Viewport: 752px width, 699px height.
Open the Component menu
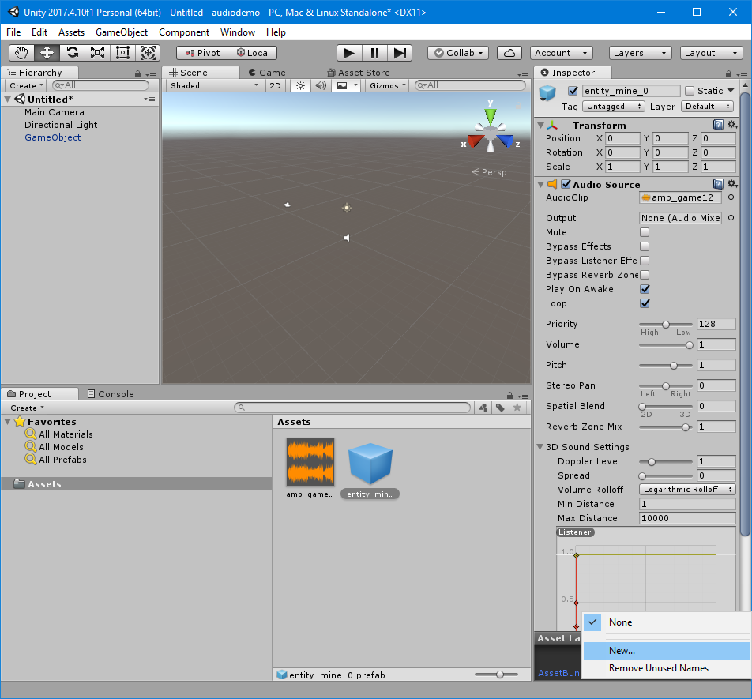pos(184,32)
